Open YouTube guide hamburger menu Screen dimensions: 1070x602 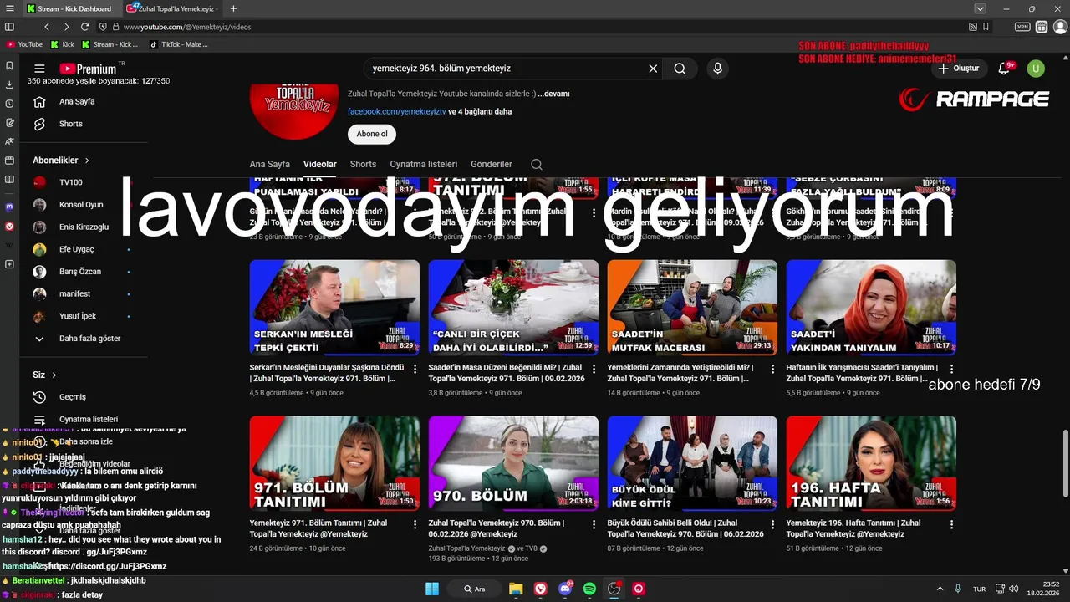39,69
